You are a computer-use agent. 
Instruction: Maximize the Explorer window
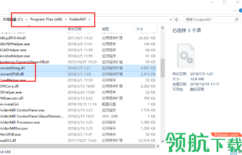[x=225, y=2]
